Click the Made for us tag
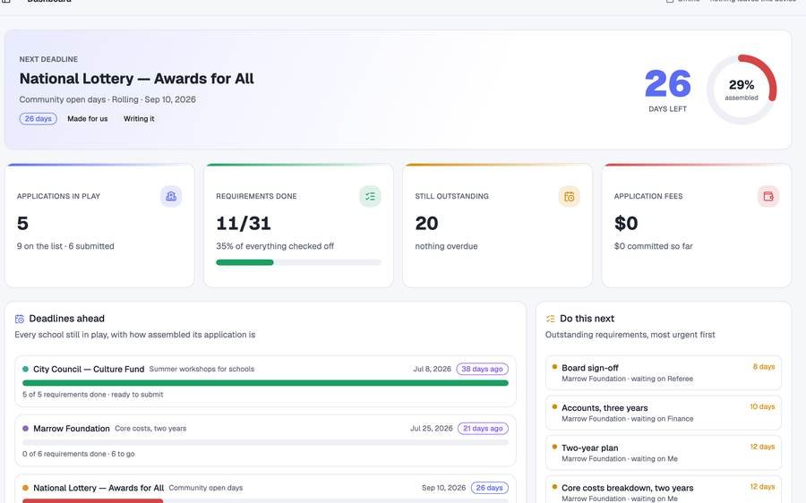The width and height of the screenshot is (806, 503). 88,119
